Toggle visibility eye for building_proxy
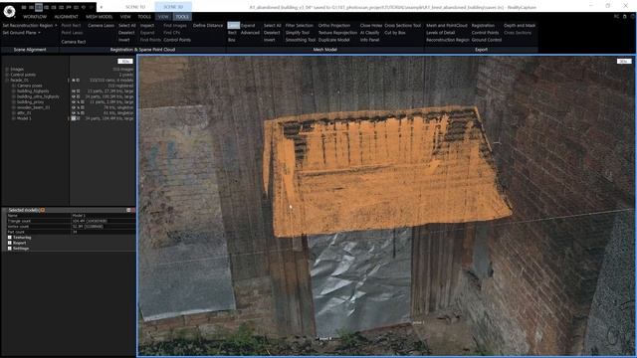637x358 pixels. point(74,102)
